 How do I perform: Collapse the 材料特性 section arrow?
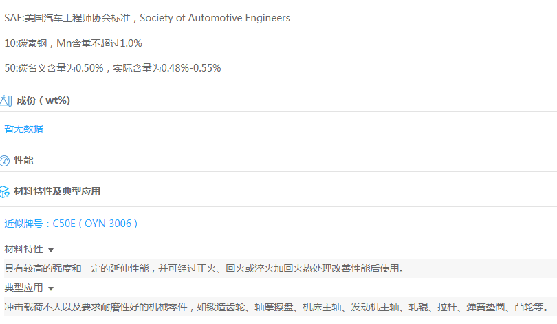51,250
